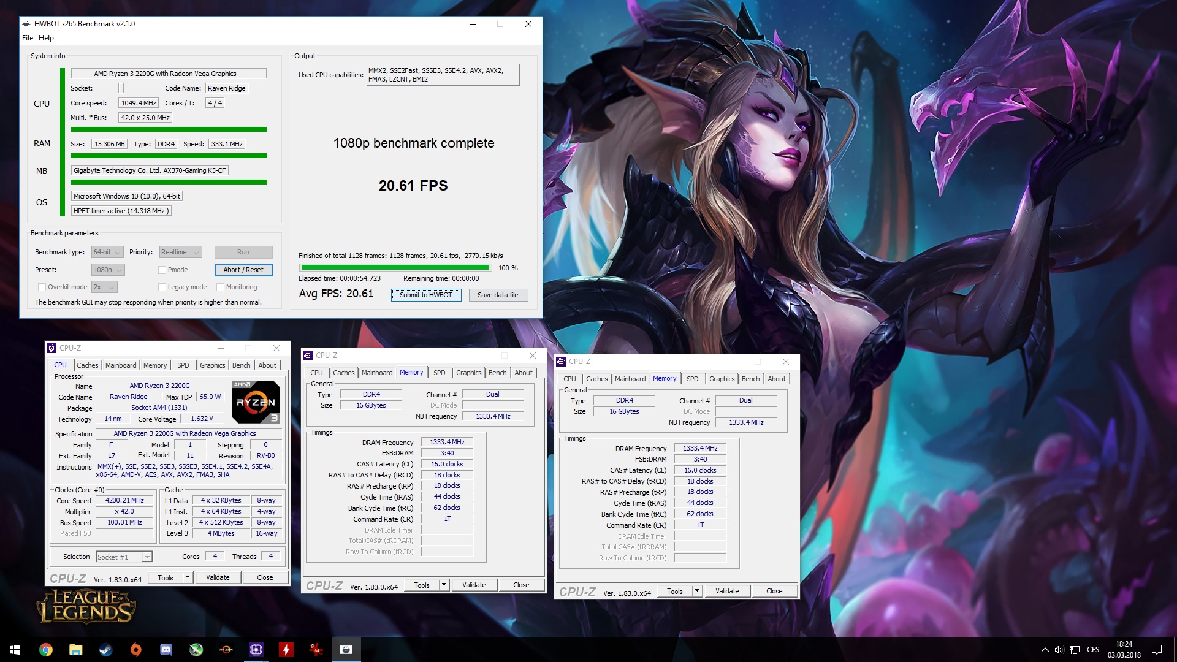
Task: Click the Run button in HWBOT
Action: coord(243,252)
